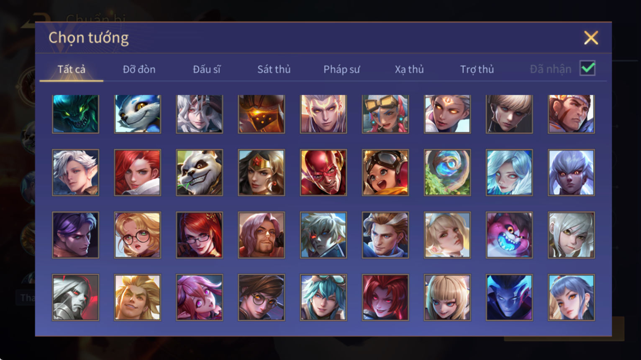Choose the blue-and-white raccoon hero
641x360 pixels.
(x=138, y=114)
